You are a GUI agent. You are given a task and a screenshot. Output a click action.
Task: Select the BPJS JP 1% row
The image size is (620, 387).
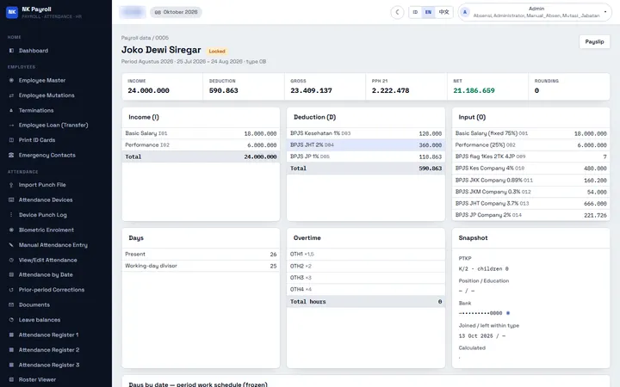(x=366, y=157)
